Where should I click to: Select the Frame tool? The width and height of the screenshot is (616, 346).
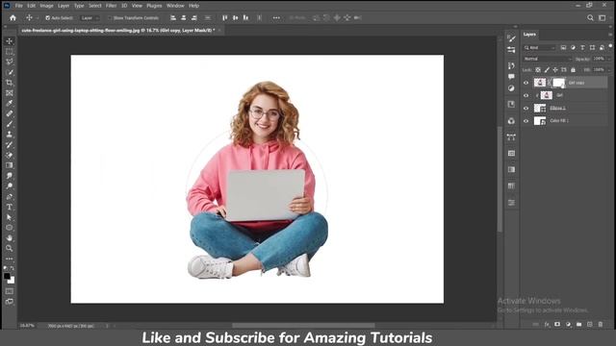pos(10,93)
